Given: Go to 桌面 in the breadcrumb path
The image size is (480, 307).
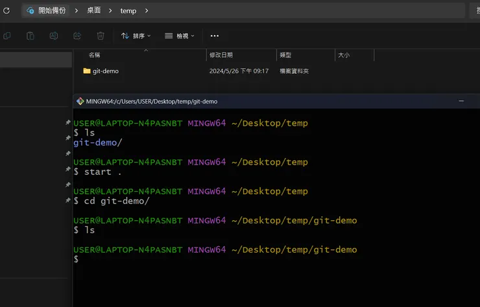Looking at the screenshot, I should click(94, 10).
